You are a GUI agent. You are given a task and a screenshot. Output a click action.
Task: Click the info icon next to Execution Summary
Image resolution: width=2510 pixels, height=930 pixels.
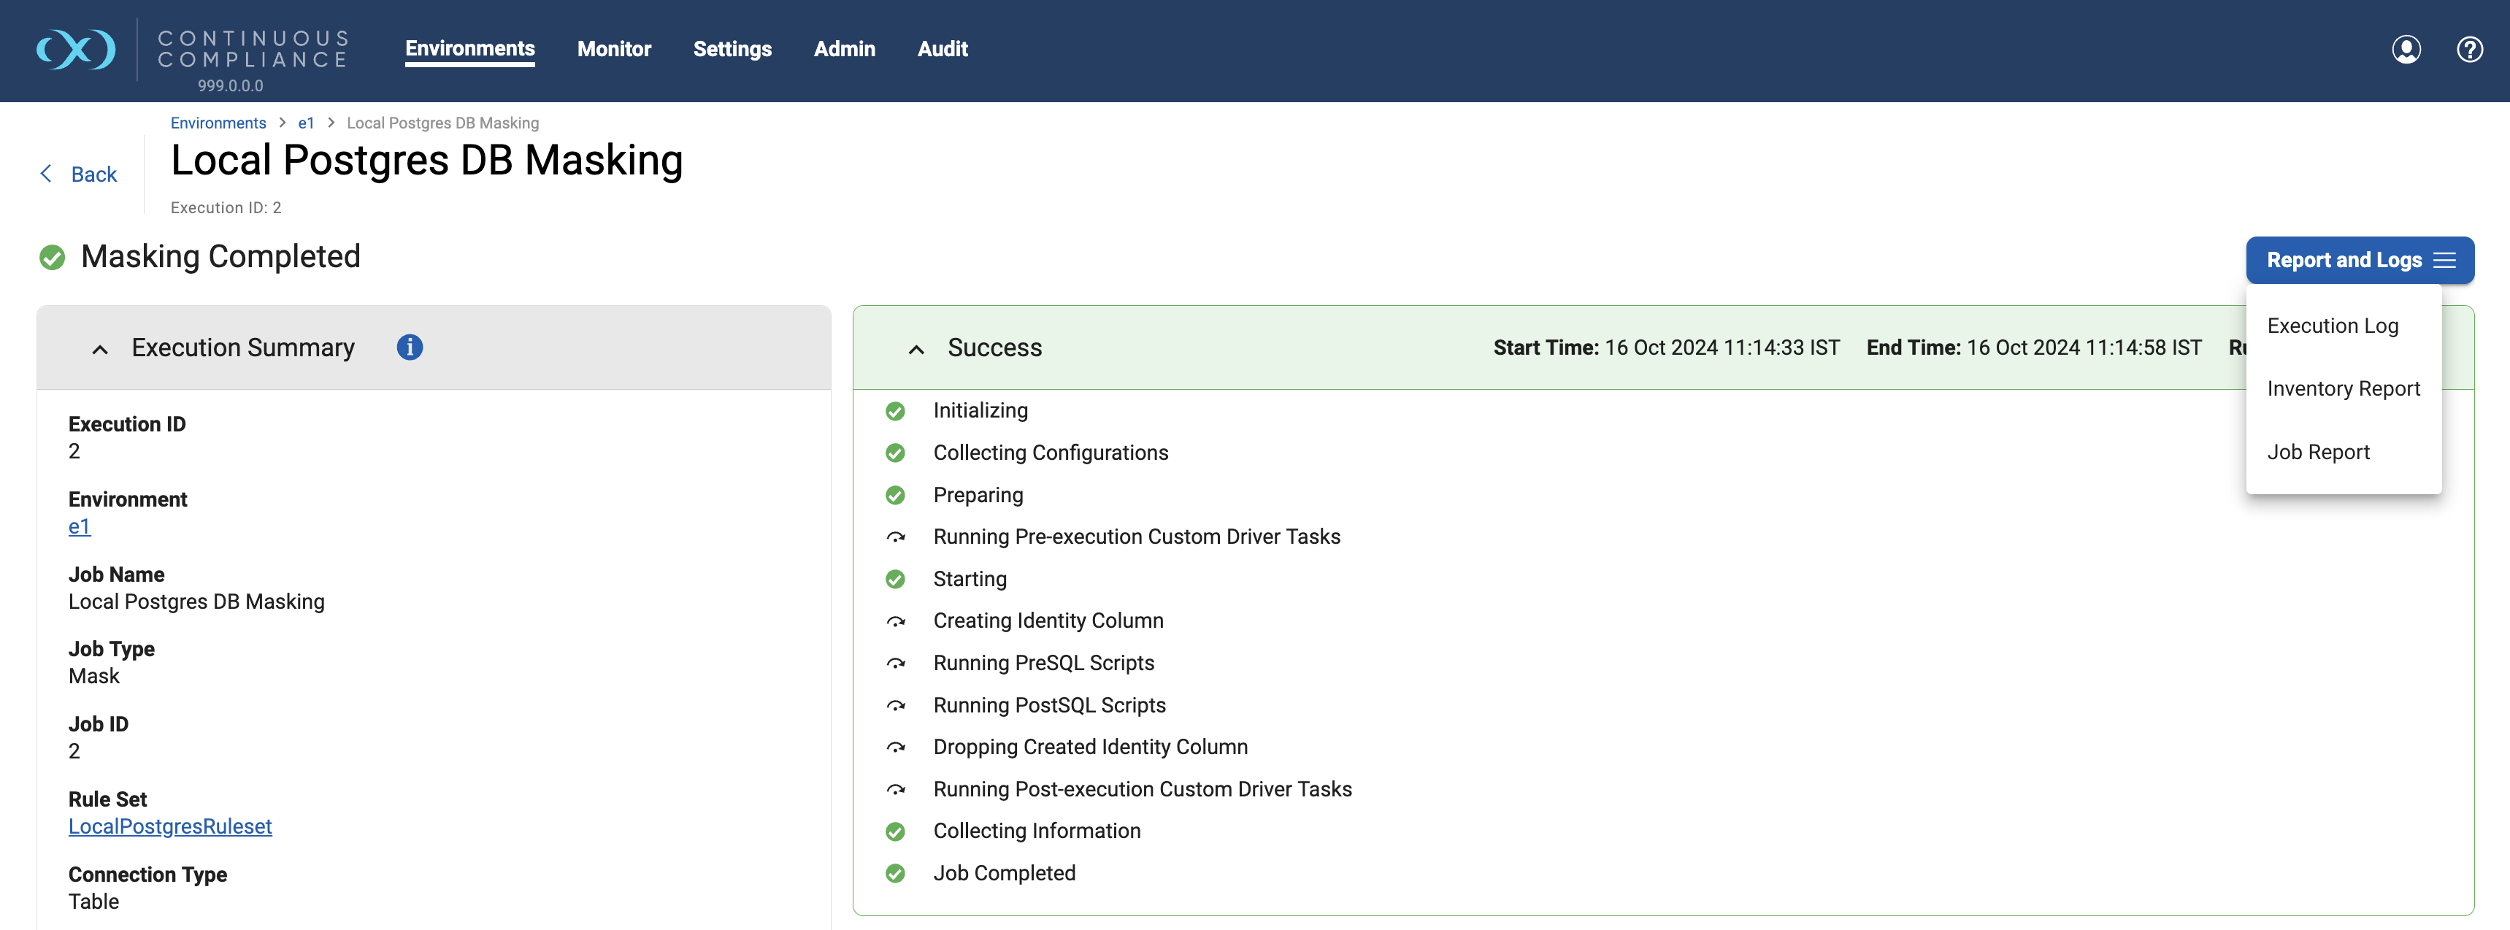tap(410, 347)
